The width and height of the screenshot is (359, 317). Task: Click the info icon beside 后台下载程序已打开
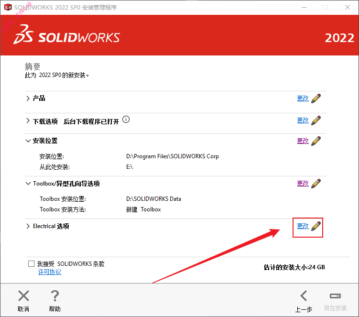[x=126, y=120]
